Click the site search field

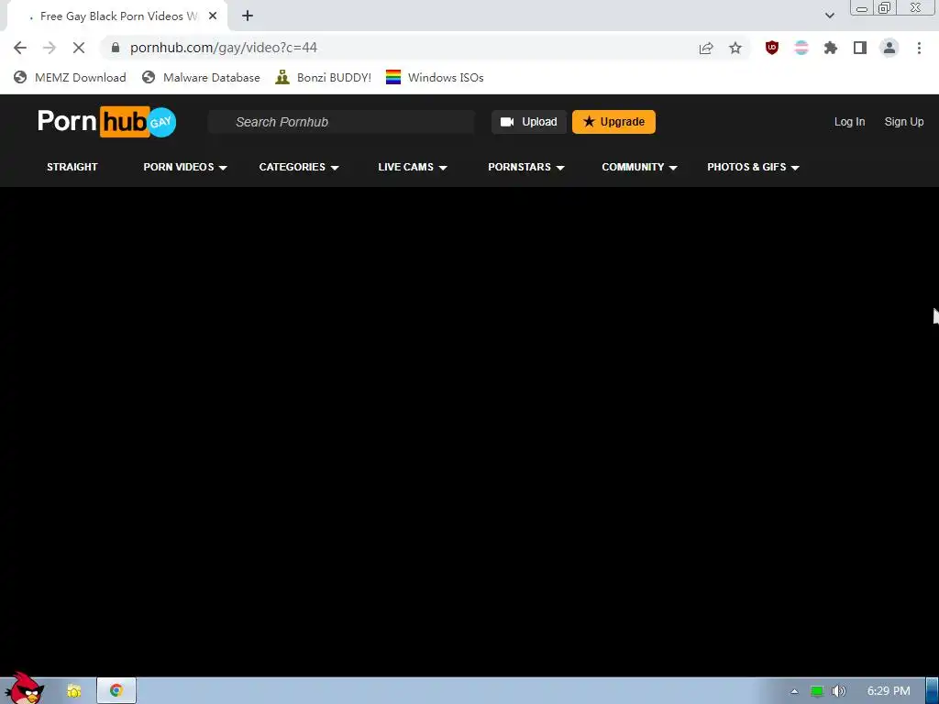(x=341, y=122)
